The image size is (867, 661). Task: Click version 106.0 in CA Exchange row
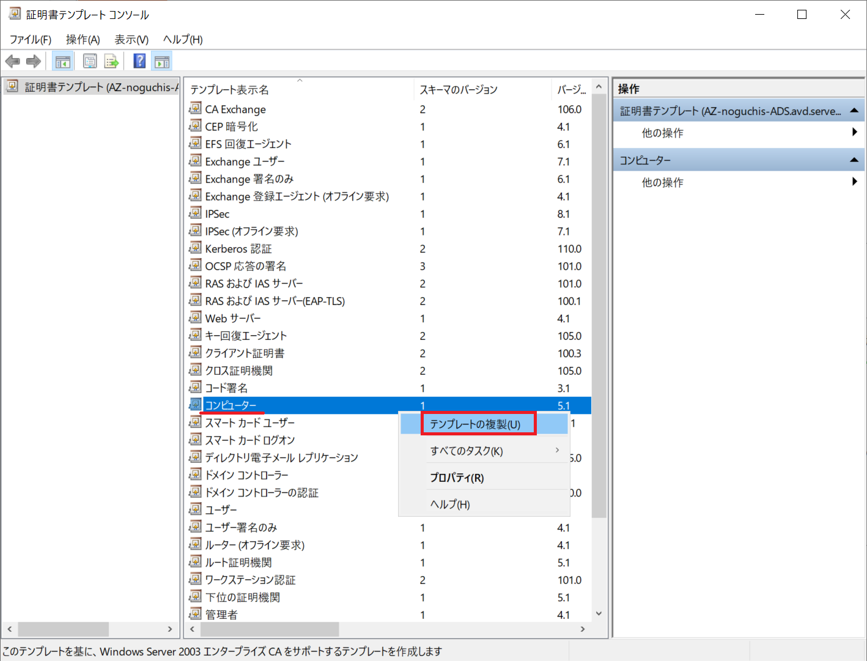coord(569,109)
